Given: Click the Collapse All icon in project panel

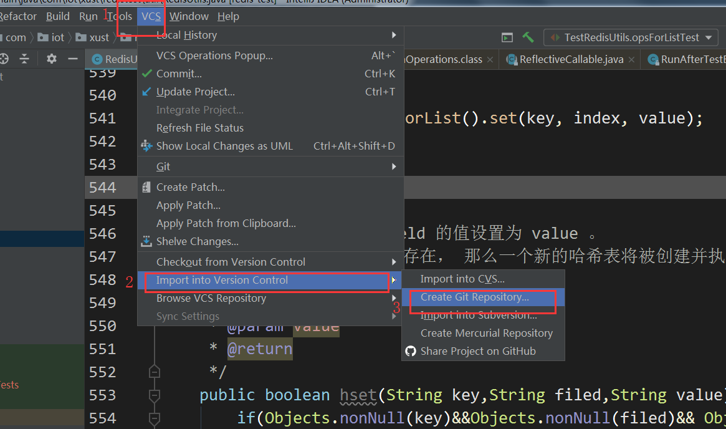Looking at the screenshot, I should 24,59.
